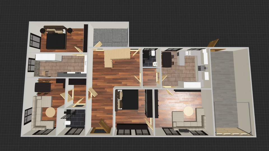The width and height of the screenshot is (269, 151).
Task: Select dark dining table in bottom-left room
Action: pyautogui.click(x=43, y=87)
